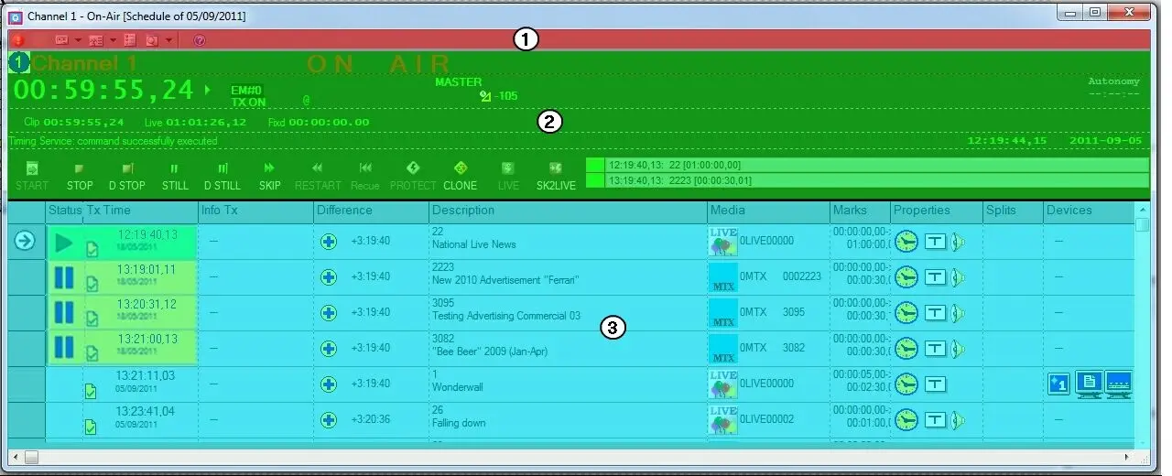Click the Description column header

pyautogui.click(x=463, y=211)
